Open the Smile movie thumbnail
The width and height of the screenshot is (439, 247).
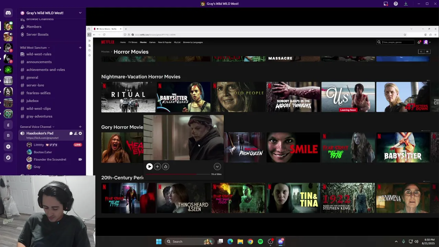293,148
